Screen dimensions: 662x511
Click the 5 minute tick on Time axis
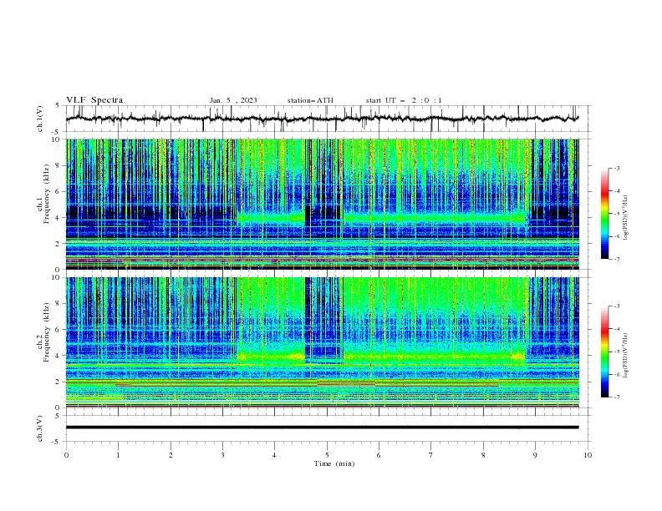(x=327, y=455)
